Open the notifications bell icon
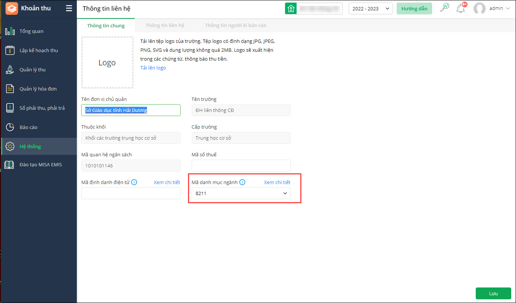Screen dimensions: 516x303 [x=461, y=8]
